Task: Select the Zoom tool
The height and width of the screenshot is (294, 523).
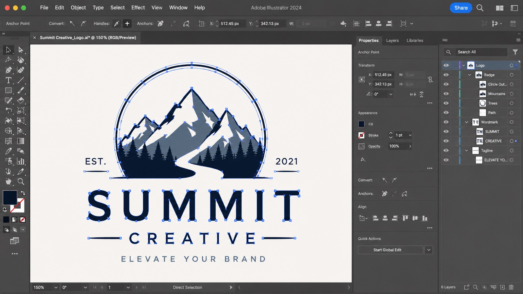Action: 21,182
